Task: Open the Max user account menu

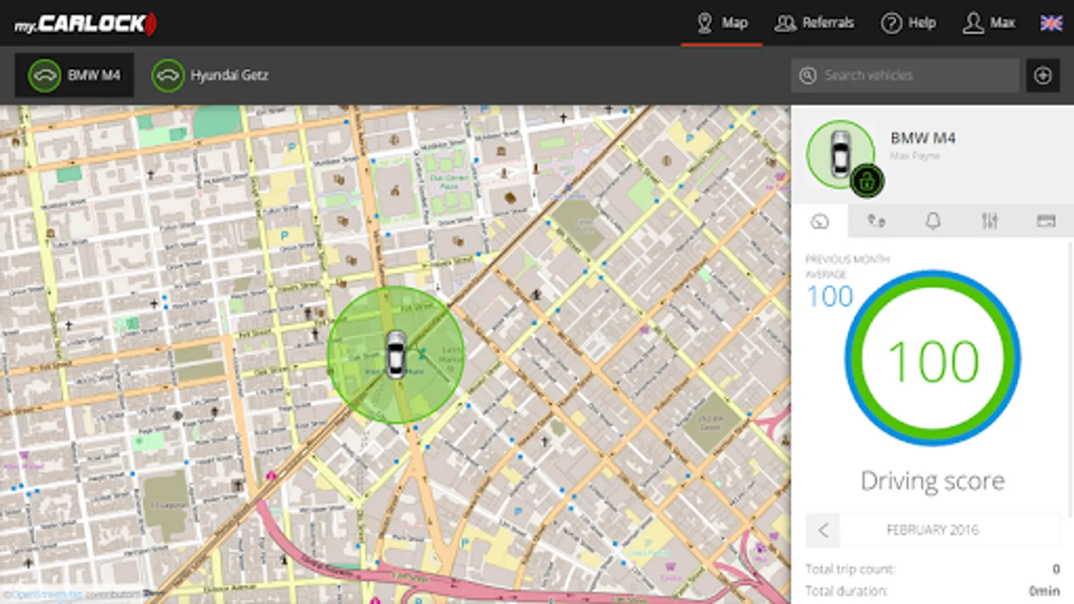Action: tap(989, 23)
